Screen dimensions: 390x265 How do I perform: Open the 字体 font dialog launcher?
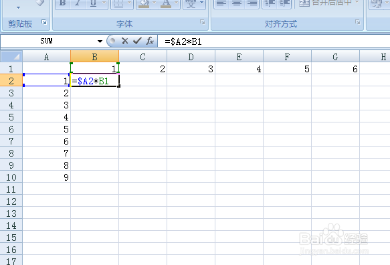click(x=203, y=22)
